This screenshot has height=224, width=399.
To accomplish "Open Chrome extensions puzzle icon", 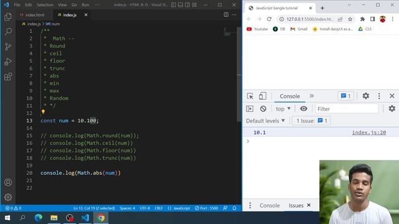I will [x=362, y=19].
